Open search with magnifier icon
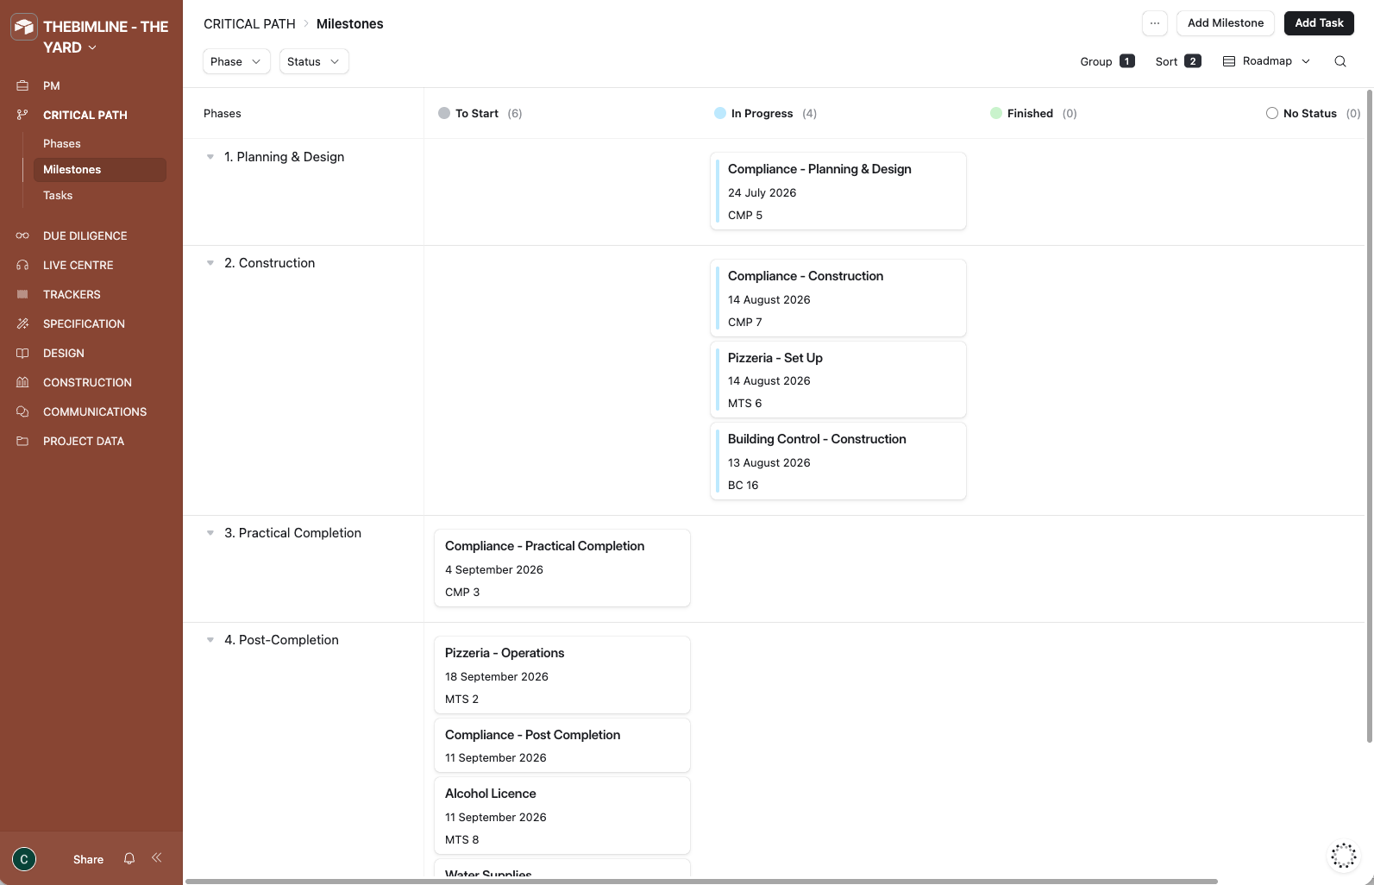 click(x=1340, y=61)
